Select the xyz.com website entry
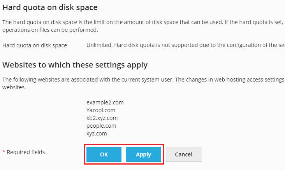 click(x=97, y=134)
